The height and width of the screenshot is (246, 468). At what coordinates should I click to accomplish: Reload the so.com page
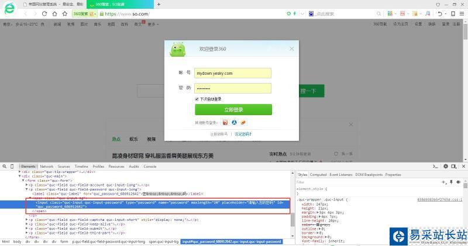[44, 13]
